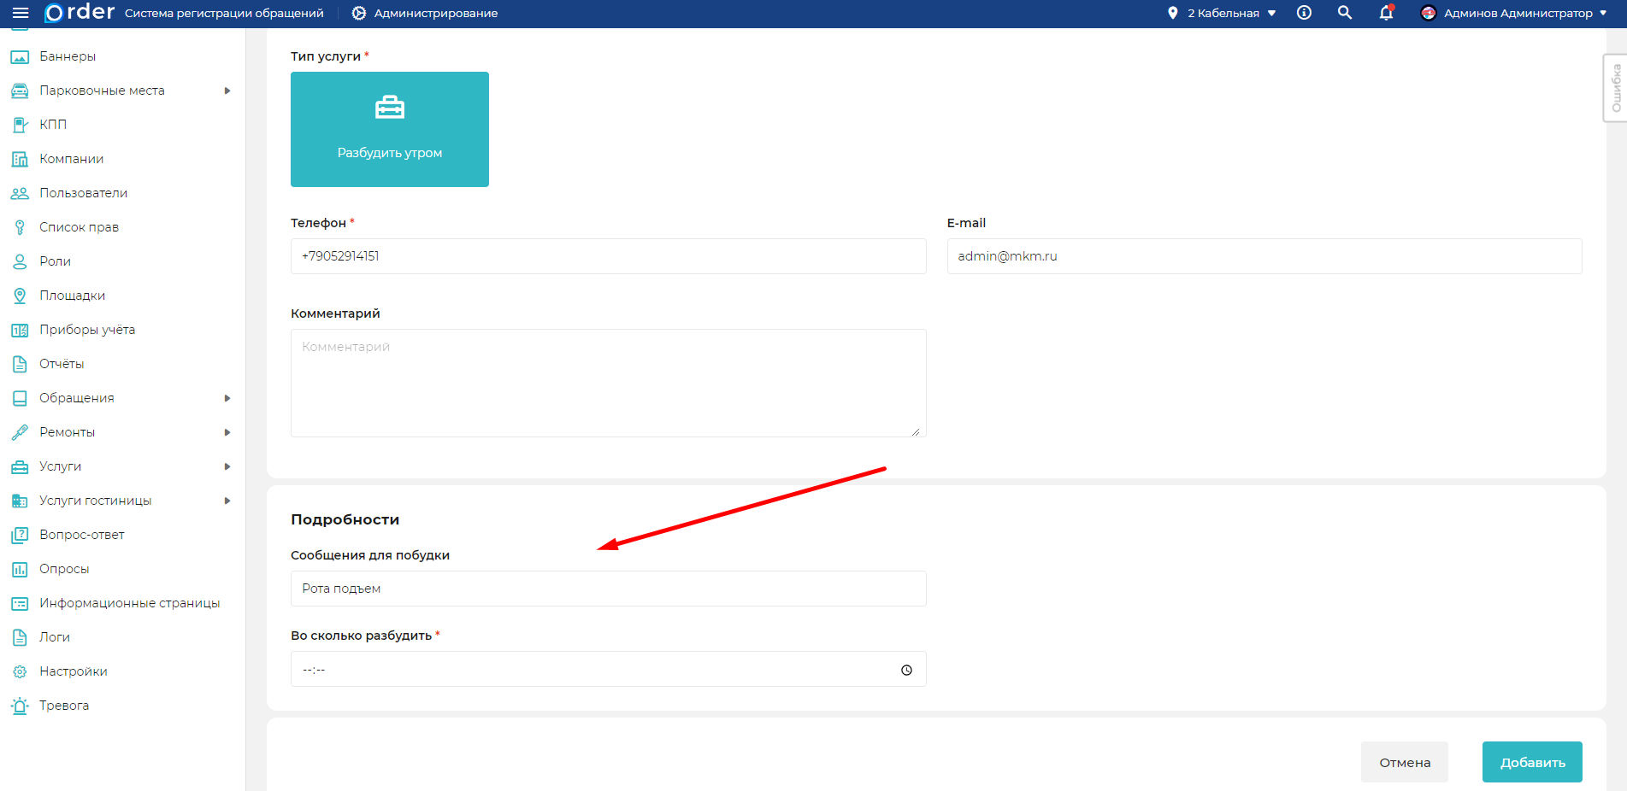Image resolution: width=1627 pixels, height=791 pixels.
Task: Click the info circle icon in header
Action: pos(1304,13)
